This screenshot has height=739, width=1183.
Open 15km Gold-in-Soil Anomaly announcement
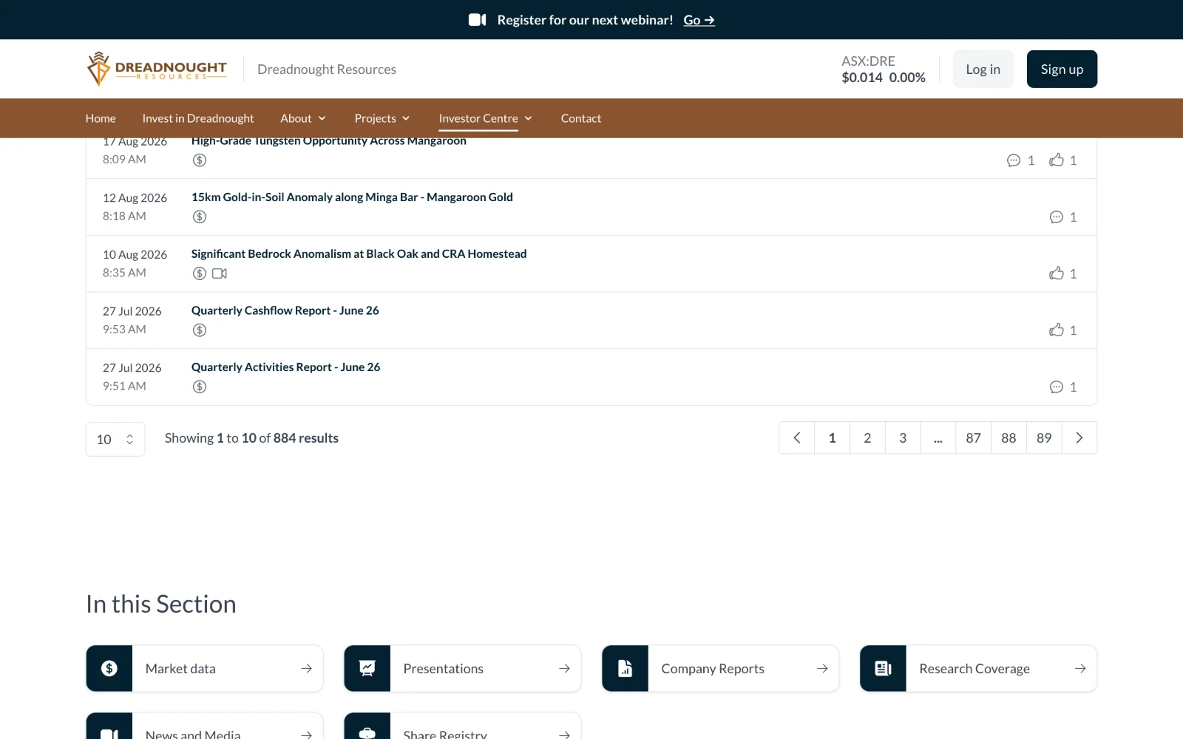click(x=352, y=197)
